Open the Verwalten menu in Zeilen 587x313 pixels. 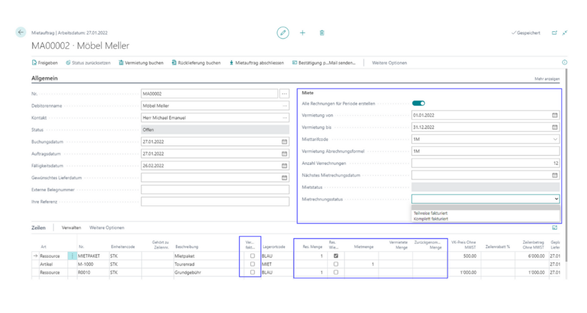pos(71,228)
